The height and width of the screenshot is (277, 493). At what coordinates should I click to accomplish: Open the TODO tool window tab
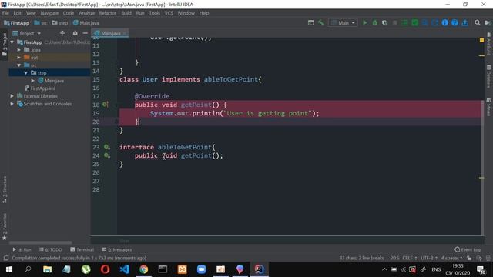coord(51,249)
